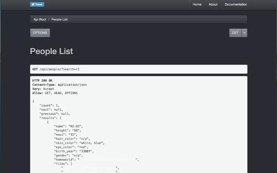Navigate to Api Root breadcrumb
The width and height of the screenshot is (277, 173).
pyautogui.click(x=40, y=19)
